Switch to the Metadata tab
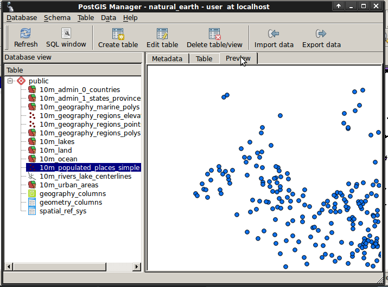This screenshot has width=388, height=287. [x=167, y=59]
